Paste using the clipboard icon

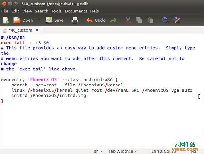tap(151, 20)
